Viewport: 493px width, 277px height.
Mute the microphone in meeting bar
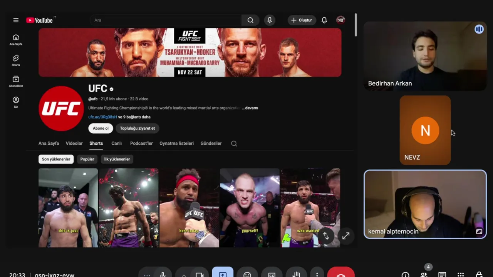point(163,273)
